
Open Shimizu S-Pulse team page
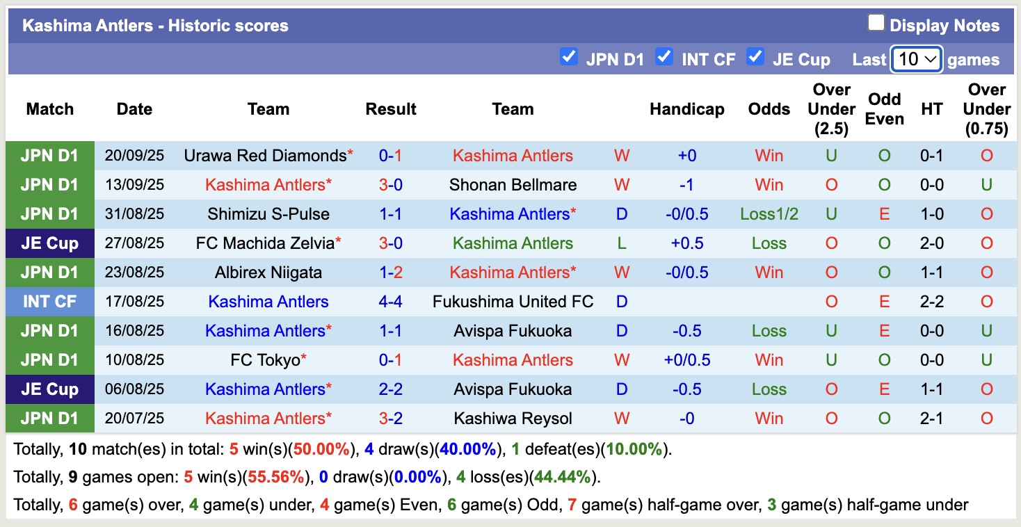(268, 214)
